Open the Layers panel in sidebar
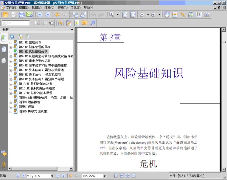Image resolution: width=227 pixels, height=180 pixels. (x=4, y=61)
